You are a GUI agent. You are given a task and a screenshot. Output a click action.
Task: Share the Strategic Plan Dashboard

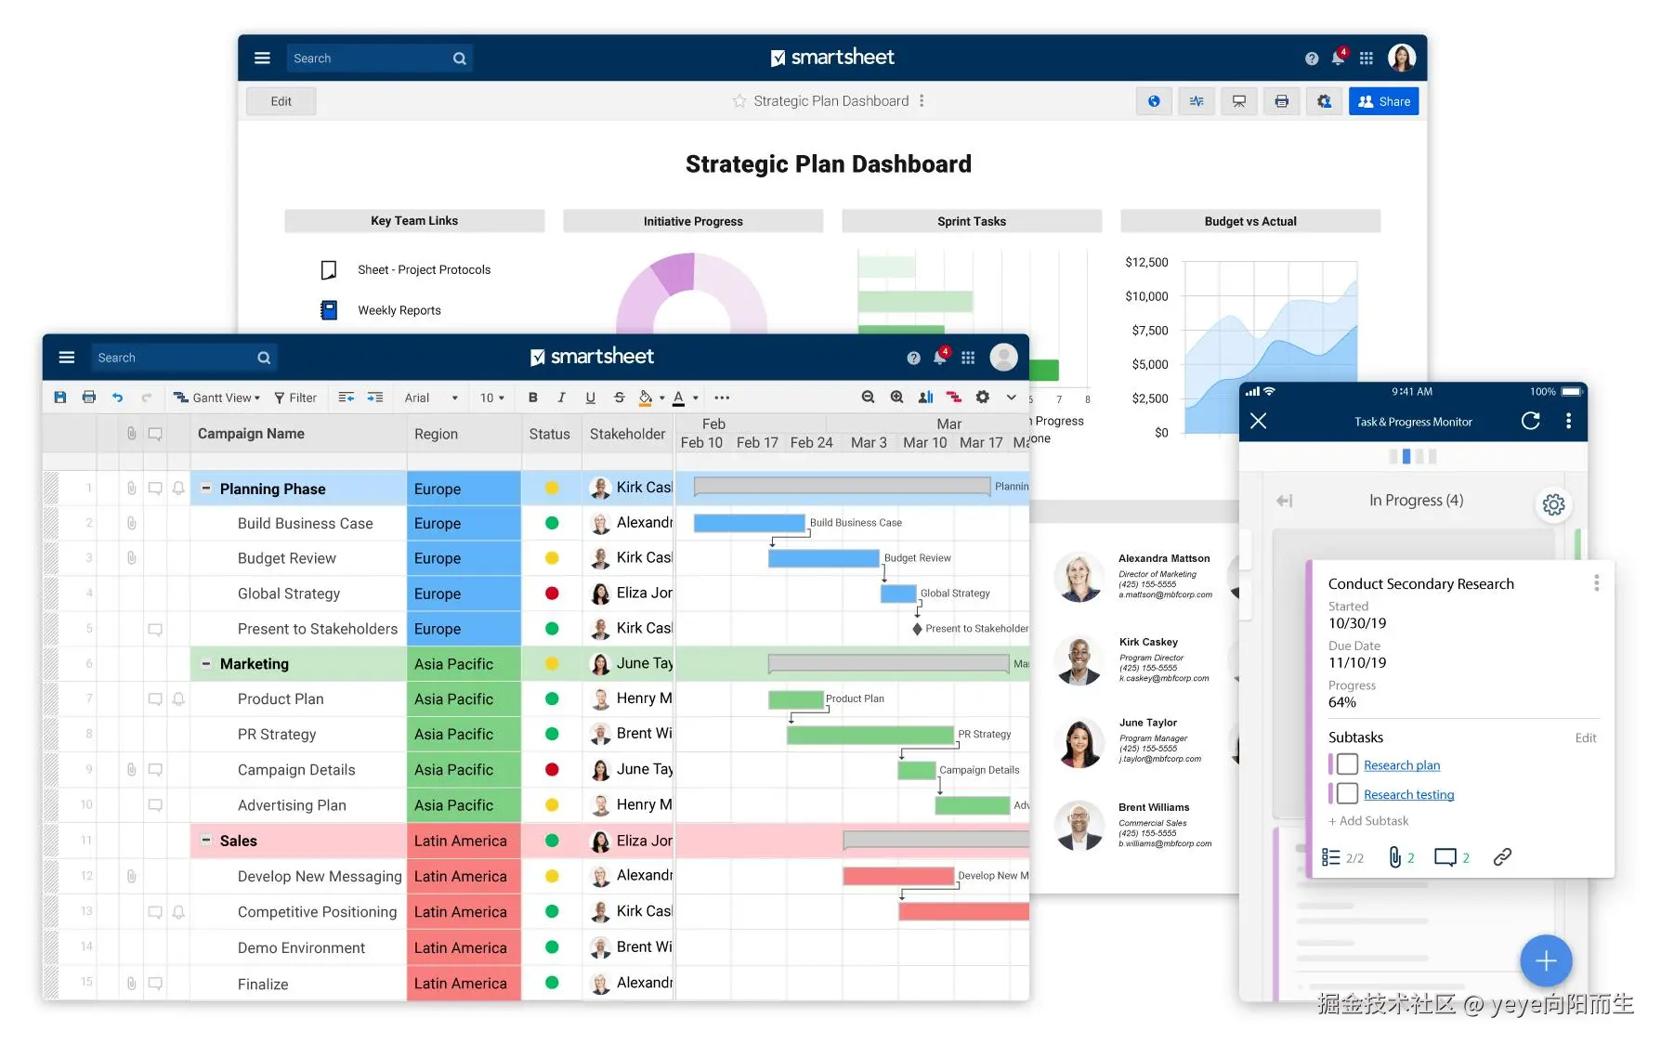pyautogui.click(x=1384, y=101)
